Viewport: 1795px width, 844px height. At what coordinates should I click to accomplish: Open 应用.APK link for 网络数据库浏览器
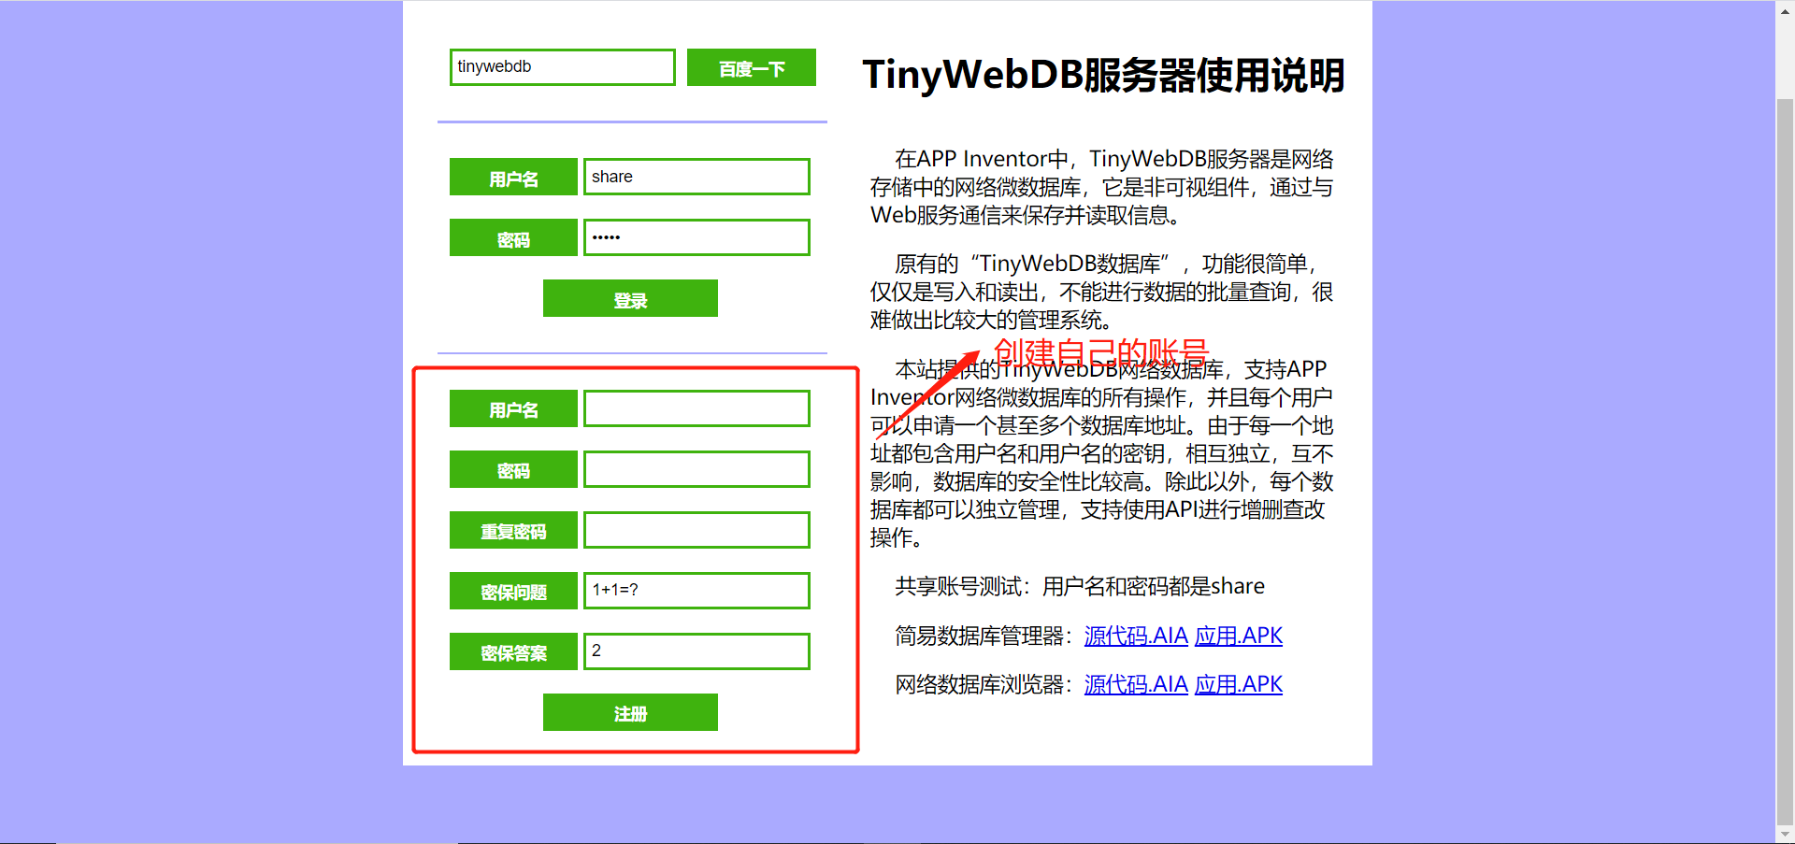(1239, 684)
